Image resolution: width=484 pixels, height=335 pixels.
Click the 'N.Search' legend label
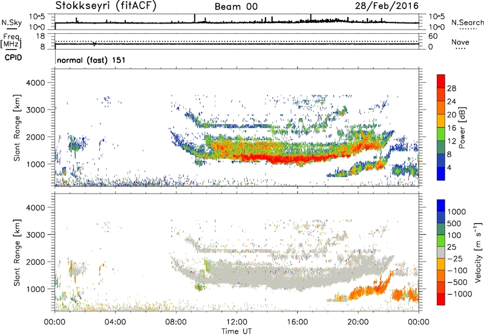click(467, 22)
